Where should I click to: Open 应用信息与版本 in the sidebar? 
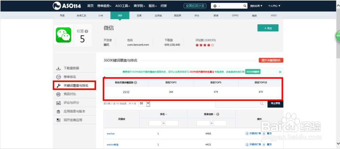pos(74,112)
